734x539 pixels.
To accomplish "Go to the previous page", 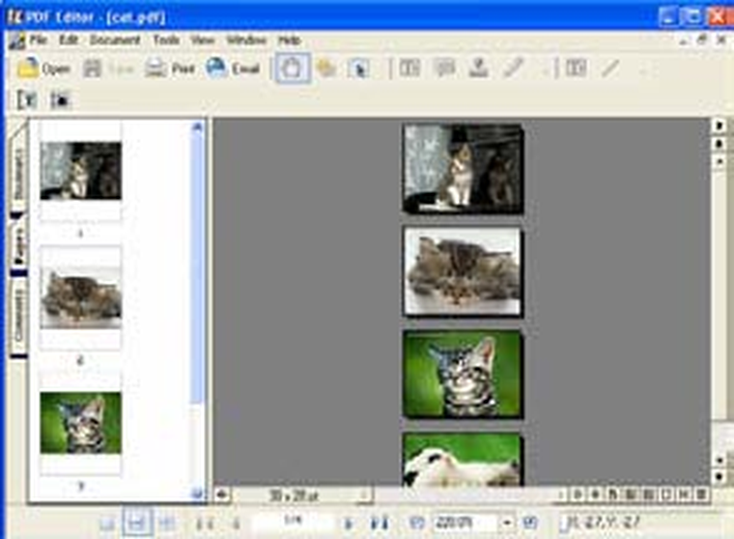I will pyautogui.click(x=236, y=524).
